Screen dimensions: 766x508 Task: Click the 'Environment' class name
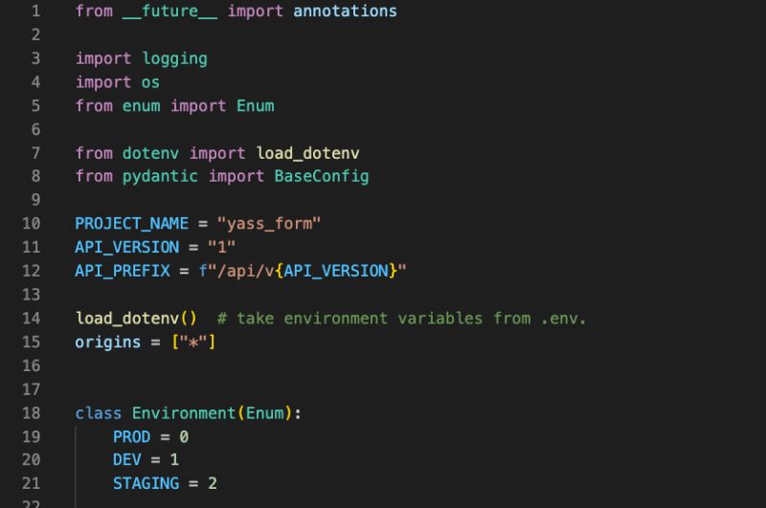(184, 413)
